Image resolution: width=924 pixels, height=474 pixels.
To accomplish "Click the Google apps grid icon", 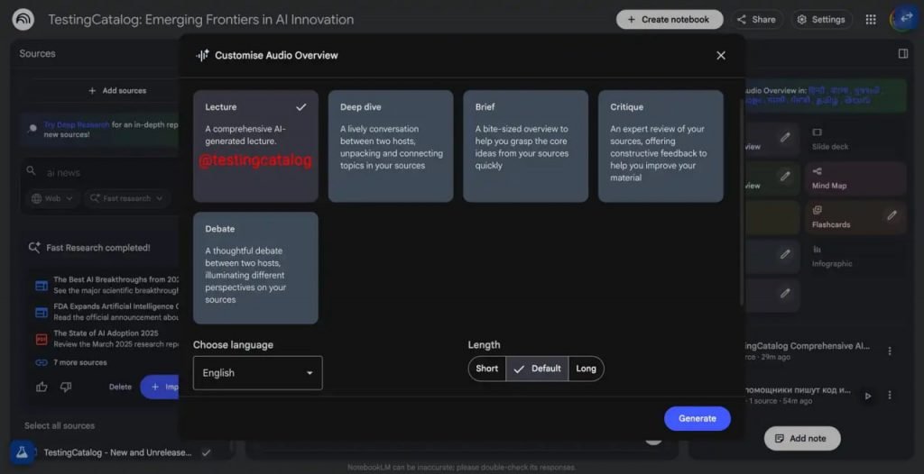I will click(870, 19).
